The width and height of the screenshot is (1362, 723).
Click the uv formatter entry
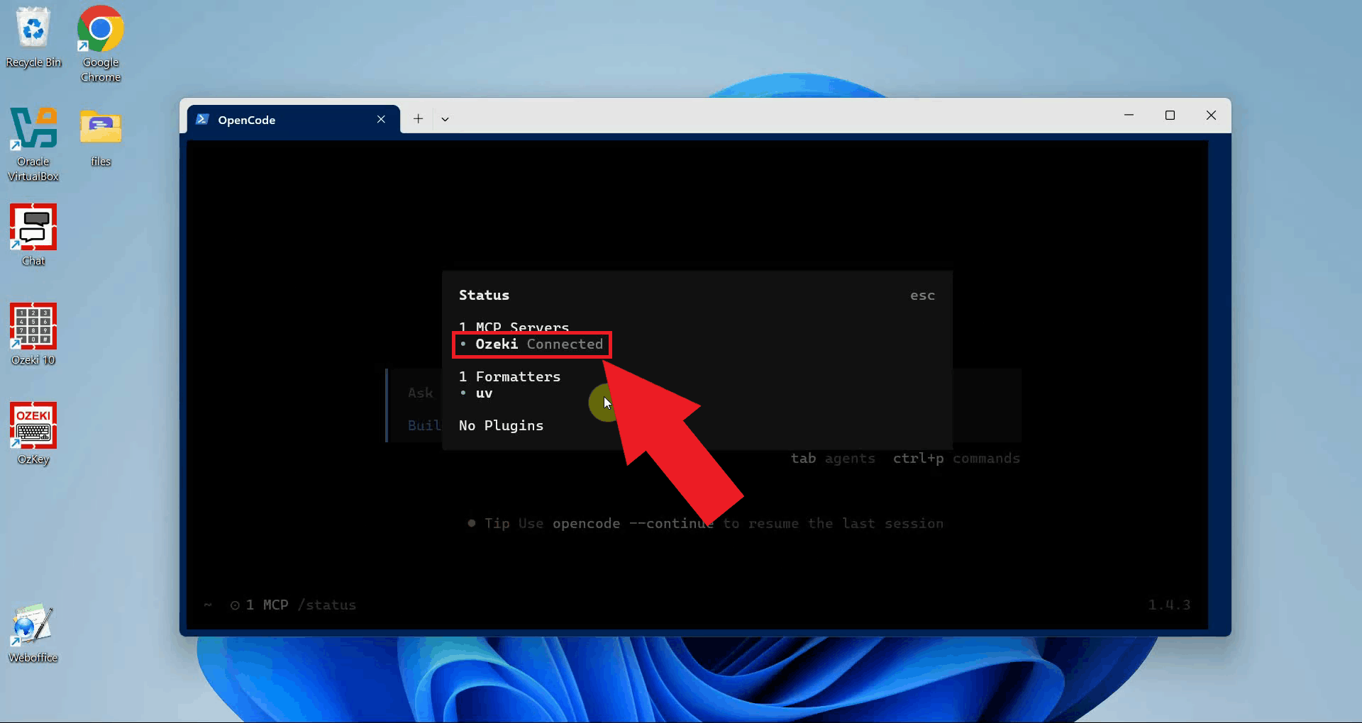click(x=484, y=393)
